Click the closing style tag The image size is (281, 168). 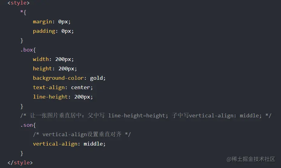pyautogui.click(x=20, y=163)
